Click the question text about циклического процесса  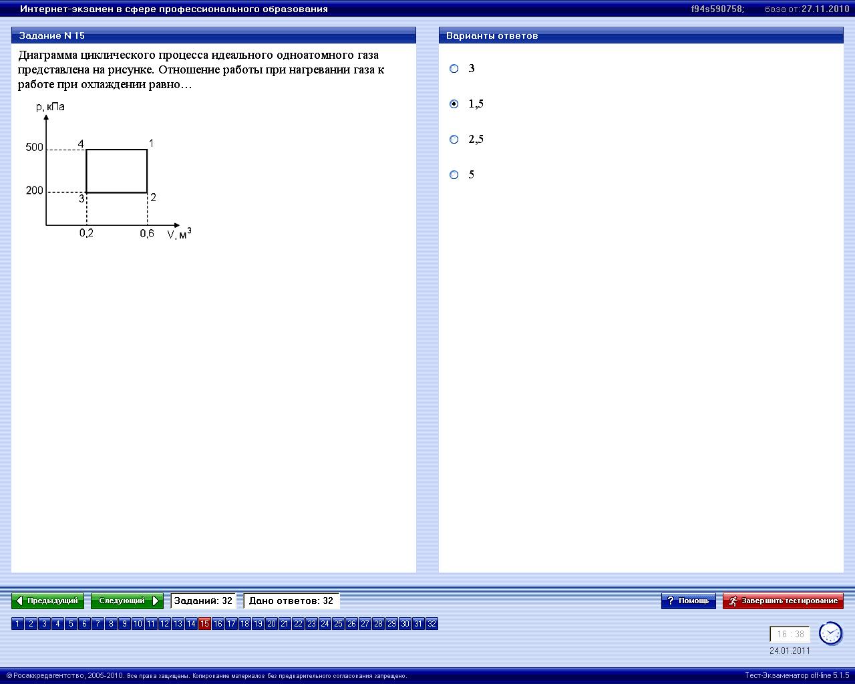pyautogui.click(x=201, y=69)
